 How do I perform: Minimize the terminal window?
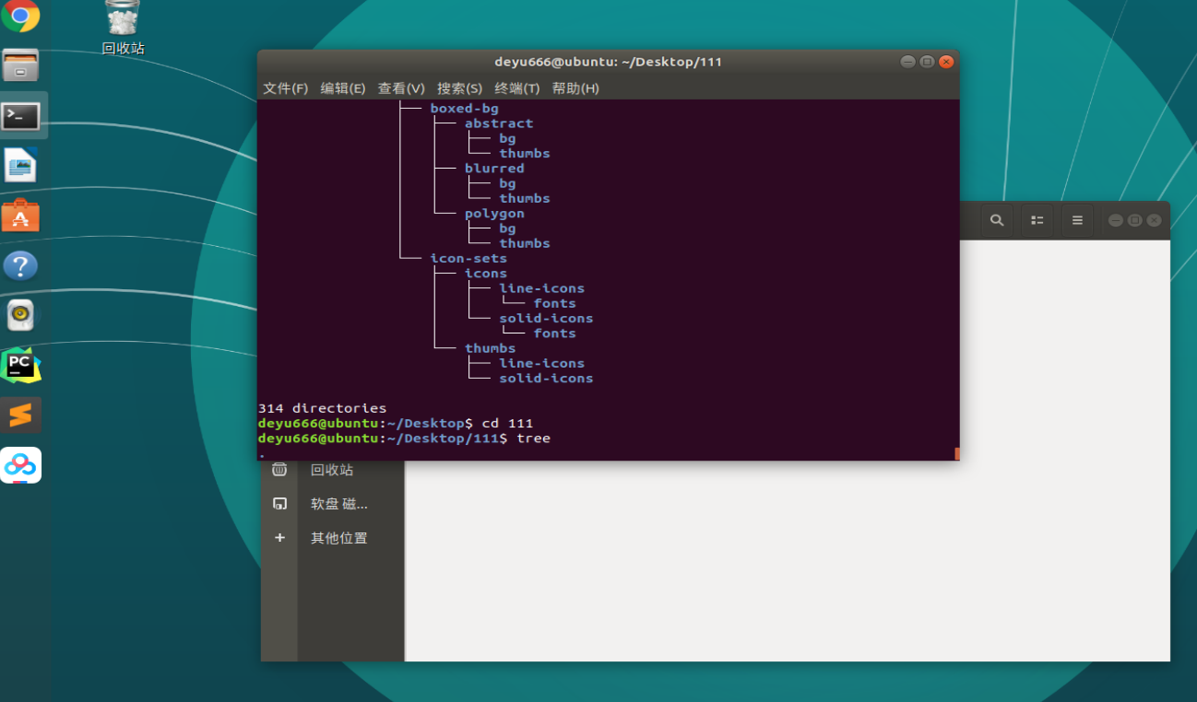(908, 62)
